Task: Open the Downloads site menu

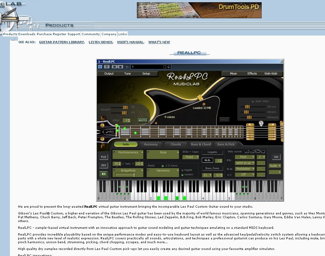Action: point(27,34)
